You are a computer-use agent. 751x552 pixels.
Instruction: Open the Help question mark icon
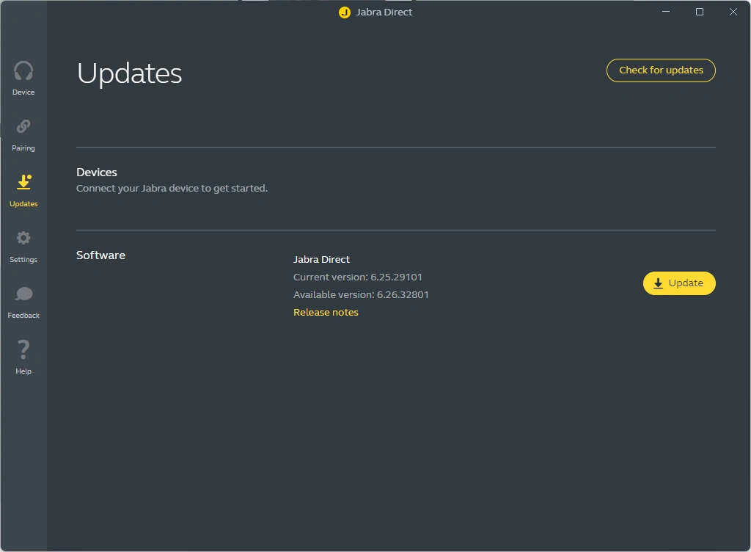(x=23, y=349)
